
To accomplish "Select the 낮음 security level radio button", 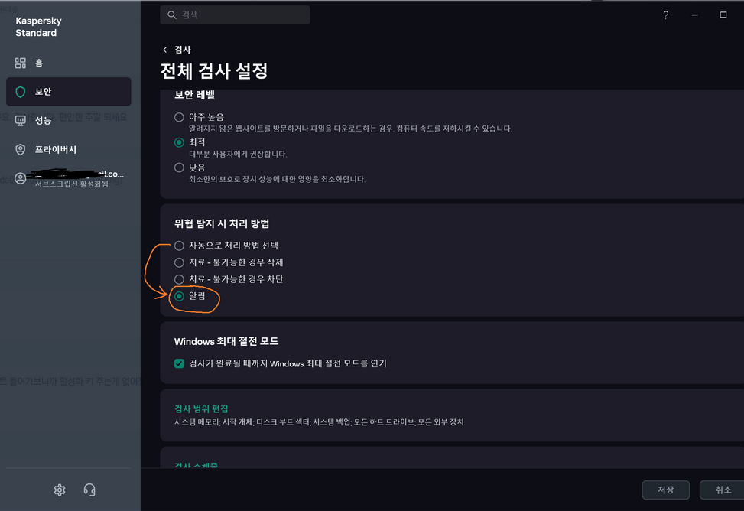I will tap(179, 168).
